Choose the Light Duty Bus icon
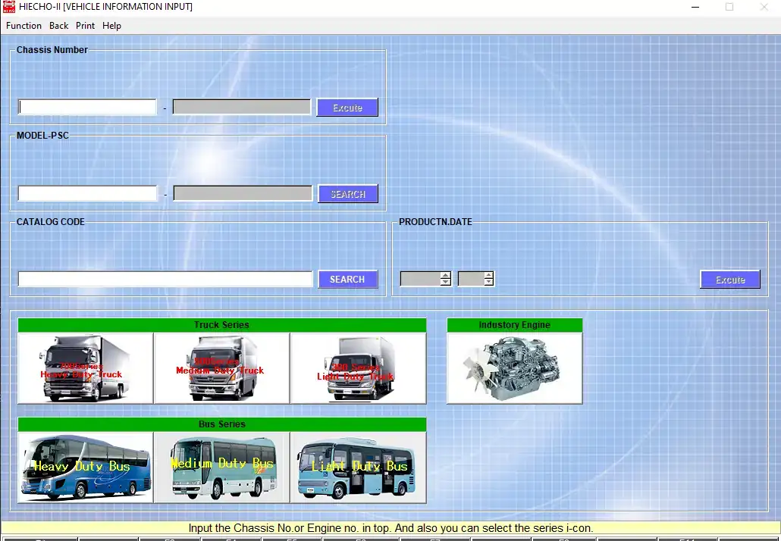Image resolution: width=781 pixels, height=541 pixels. [x=358, y=468]
